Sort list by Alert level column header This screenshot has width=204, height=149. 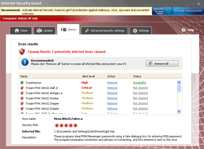point(88,76)
